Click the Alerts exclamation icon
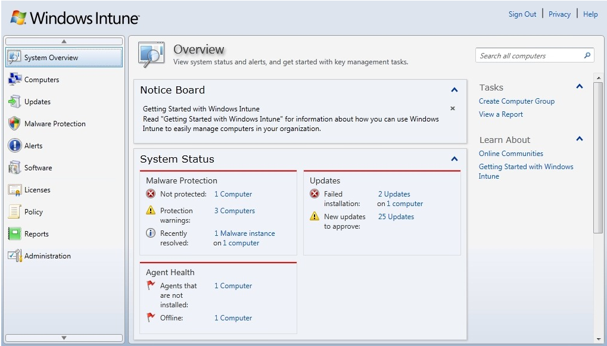 pyautogui.click(x=14, y=145)
